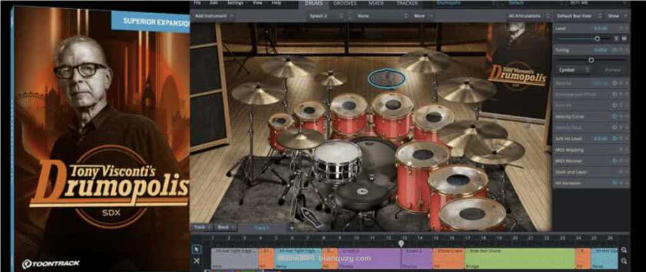
Task: Mute the instrument with the M button
Action: click(x=624, y=38)
